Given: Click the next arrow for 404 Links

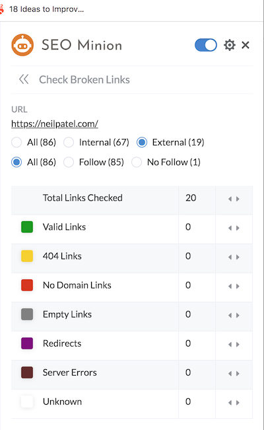Looking at the screenshot, I should (x=238, y=257).
